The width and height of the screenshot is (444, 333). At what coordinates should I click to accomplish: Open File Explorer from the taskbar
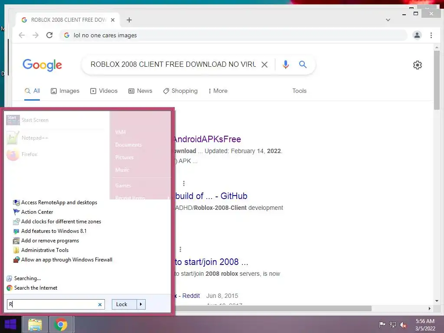point(35,324)
